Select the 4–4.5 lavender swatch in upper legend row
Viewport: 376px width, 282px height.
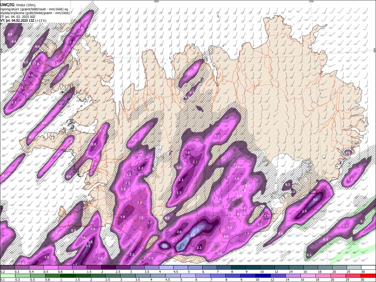pos(166,268)
